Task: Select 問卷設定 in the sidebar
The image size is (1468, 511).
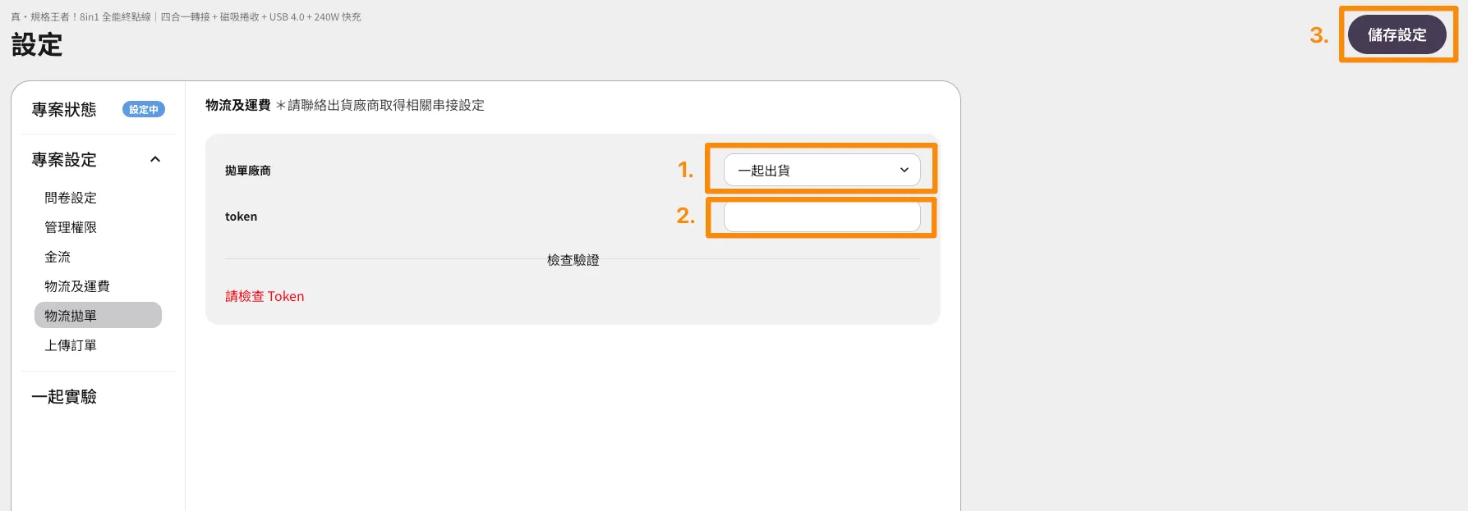Action: (x=71, y=198)
